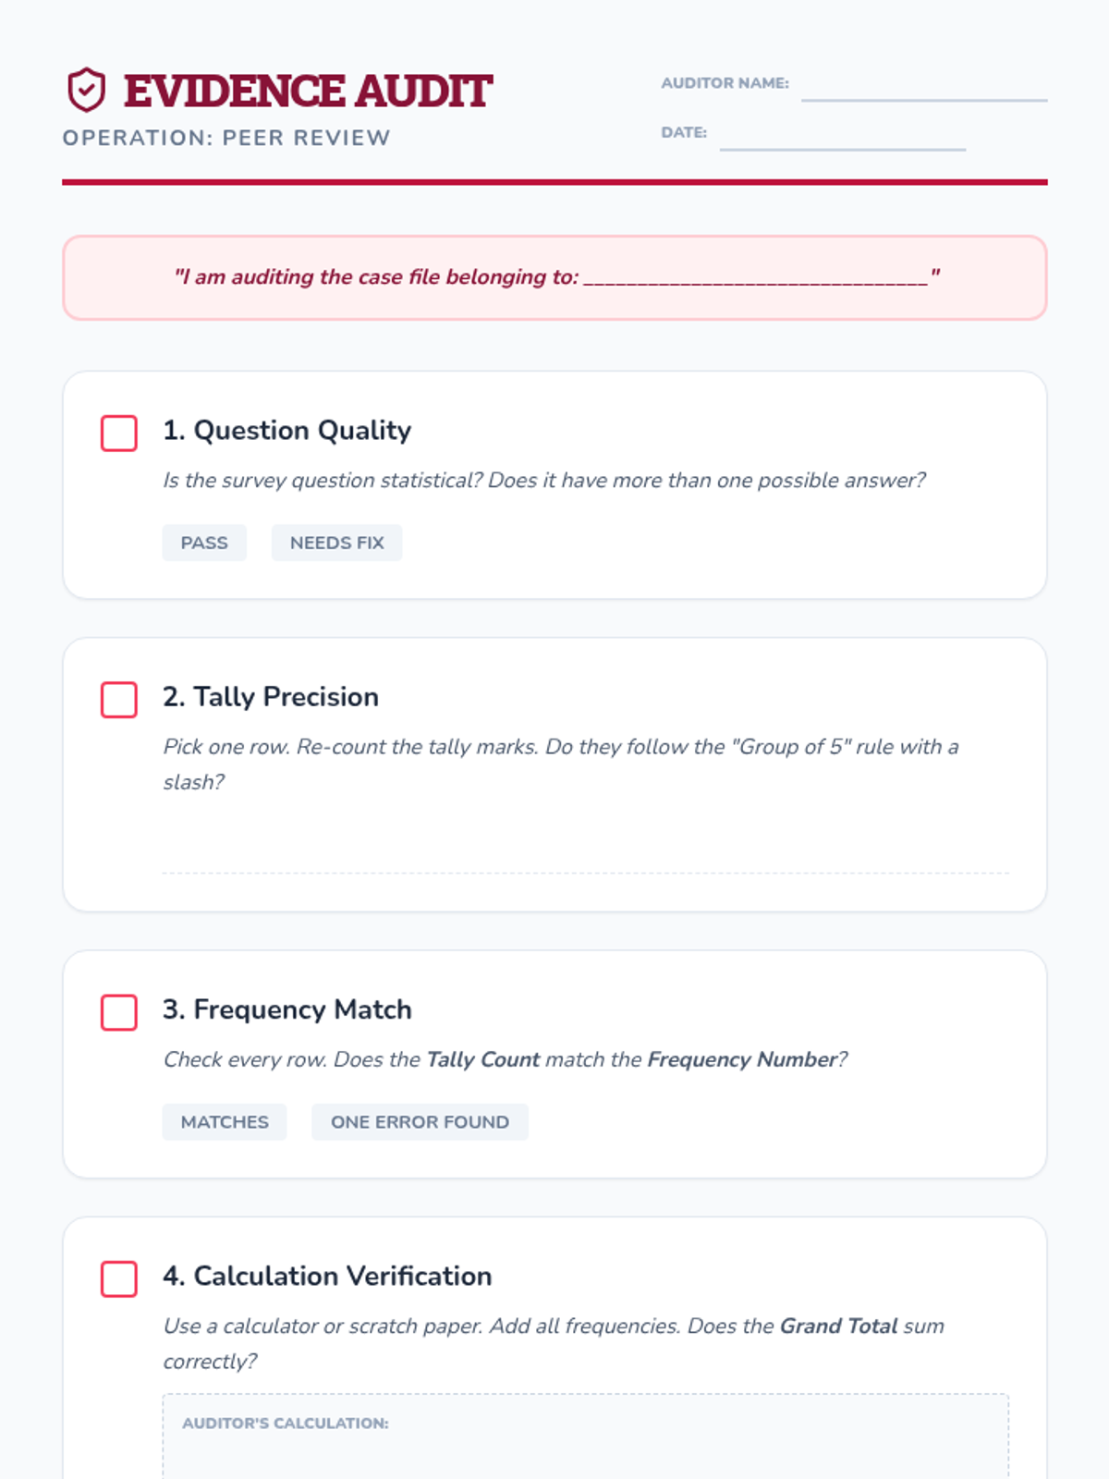
Task: Click the Operation: Peer Review subtitle
Action: pyautogui.click(x=226, y=138)
